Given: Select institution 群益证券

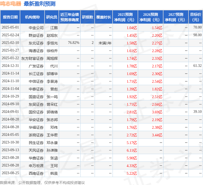Looking at the screenshot, I should [36, 35].
